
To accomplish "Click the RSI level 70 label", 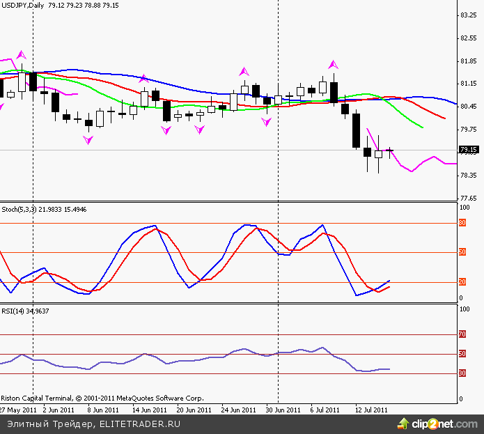I will click(x=462, y=335).
